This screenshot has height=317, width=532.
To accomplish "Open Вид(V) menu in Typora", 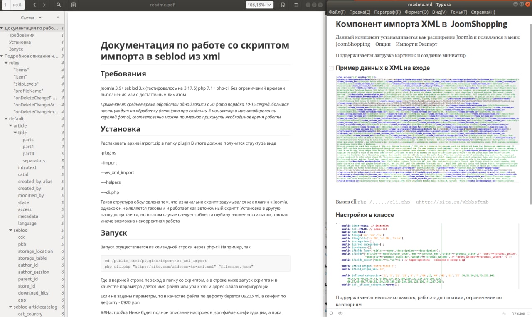I will pyautogui.click(x=439, y=12).
